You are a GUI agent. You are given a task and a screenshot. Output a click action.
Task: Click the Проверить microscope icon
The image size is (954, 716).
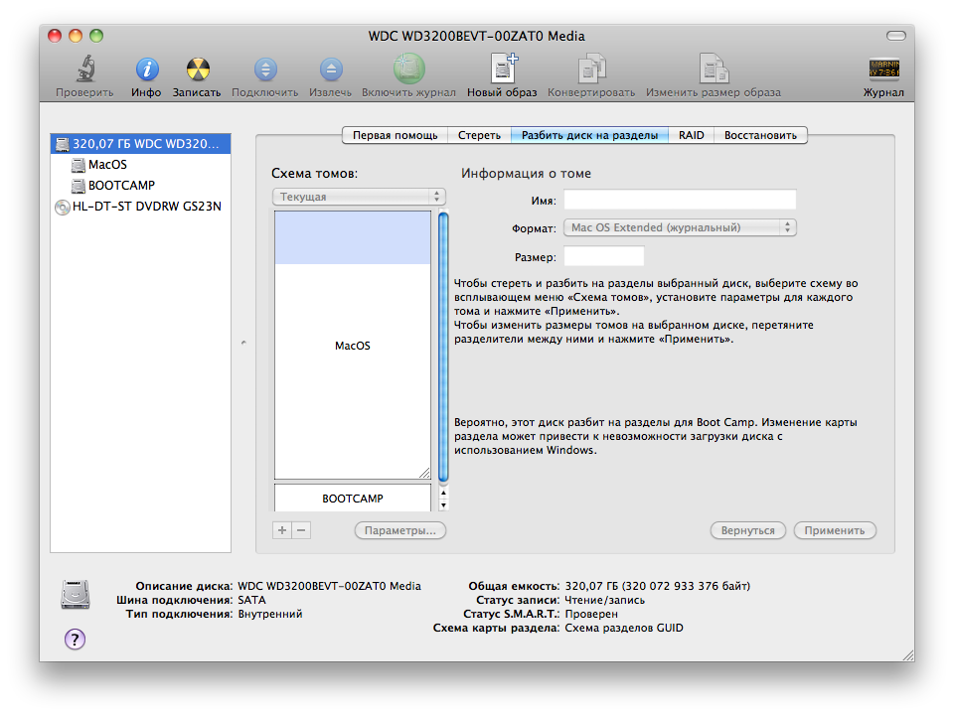tap(83, 71)
